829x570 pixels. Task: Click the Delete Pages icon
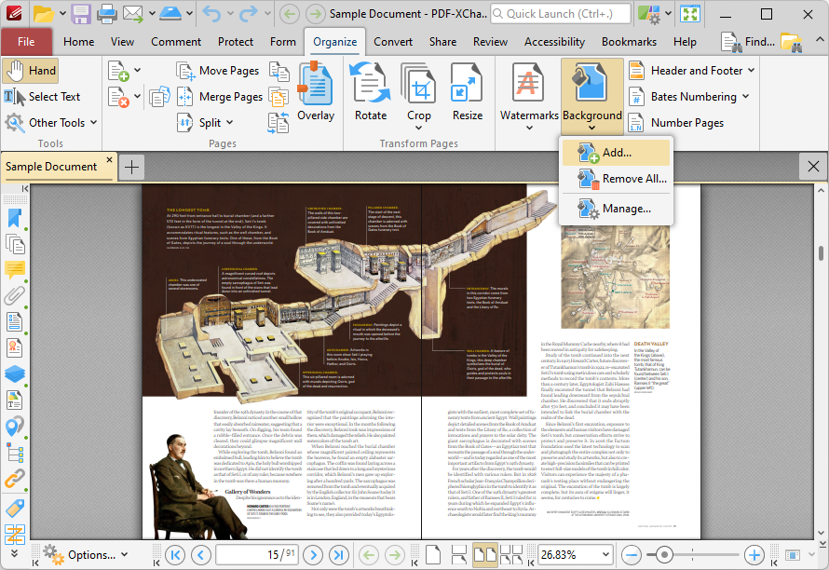click(x=118, y=97)
